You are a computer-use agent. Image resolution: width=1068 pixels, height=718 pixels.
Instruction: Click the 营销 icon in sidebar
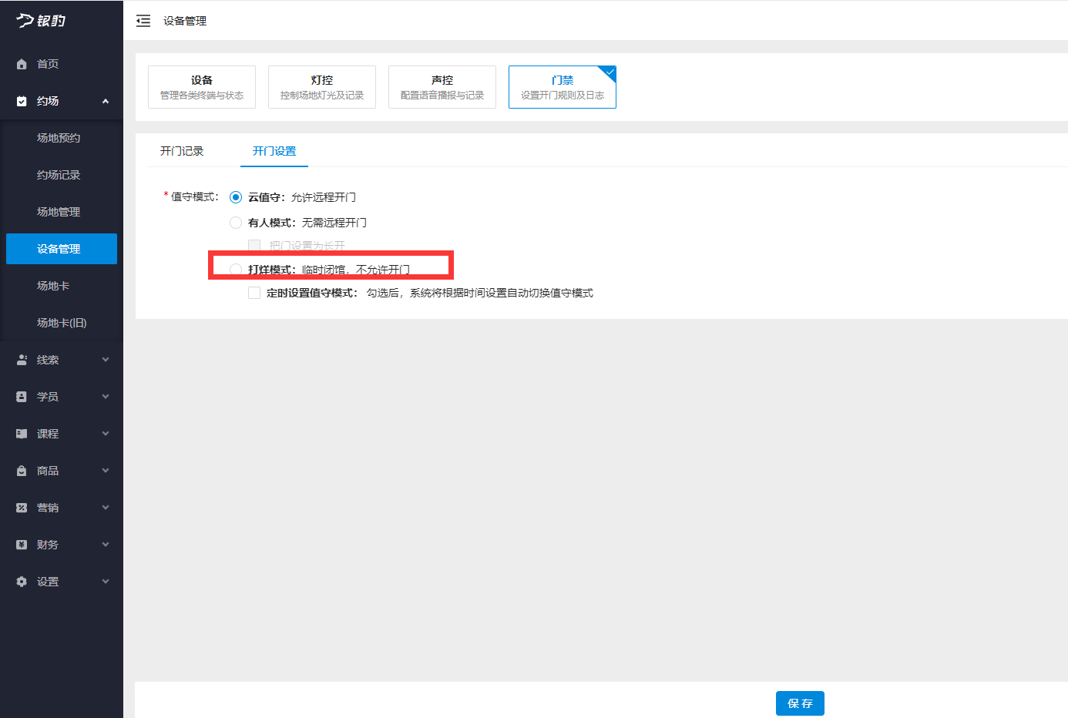(x=22, y=508)
